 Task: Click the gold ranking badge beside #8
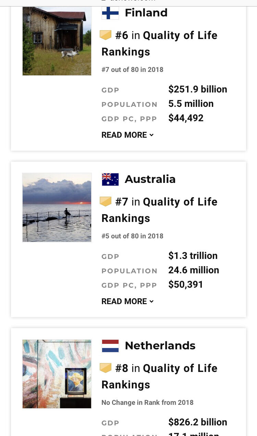pyautogui.click(x=106, y=368)
